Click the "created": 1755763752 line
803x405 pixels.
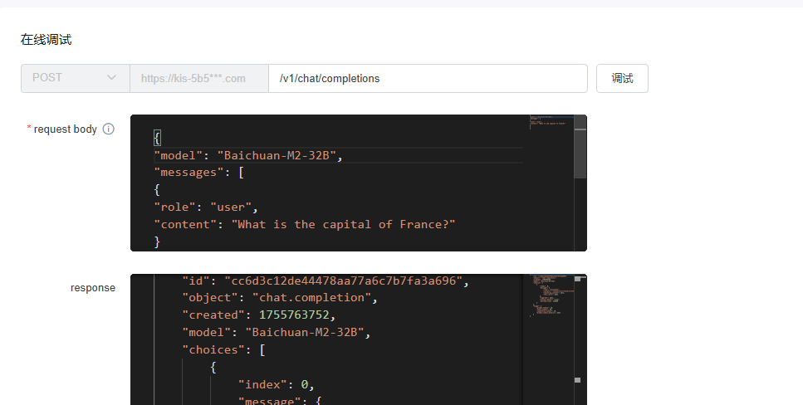258,315
